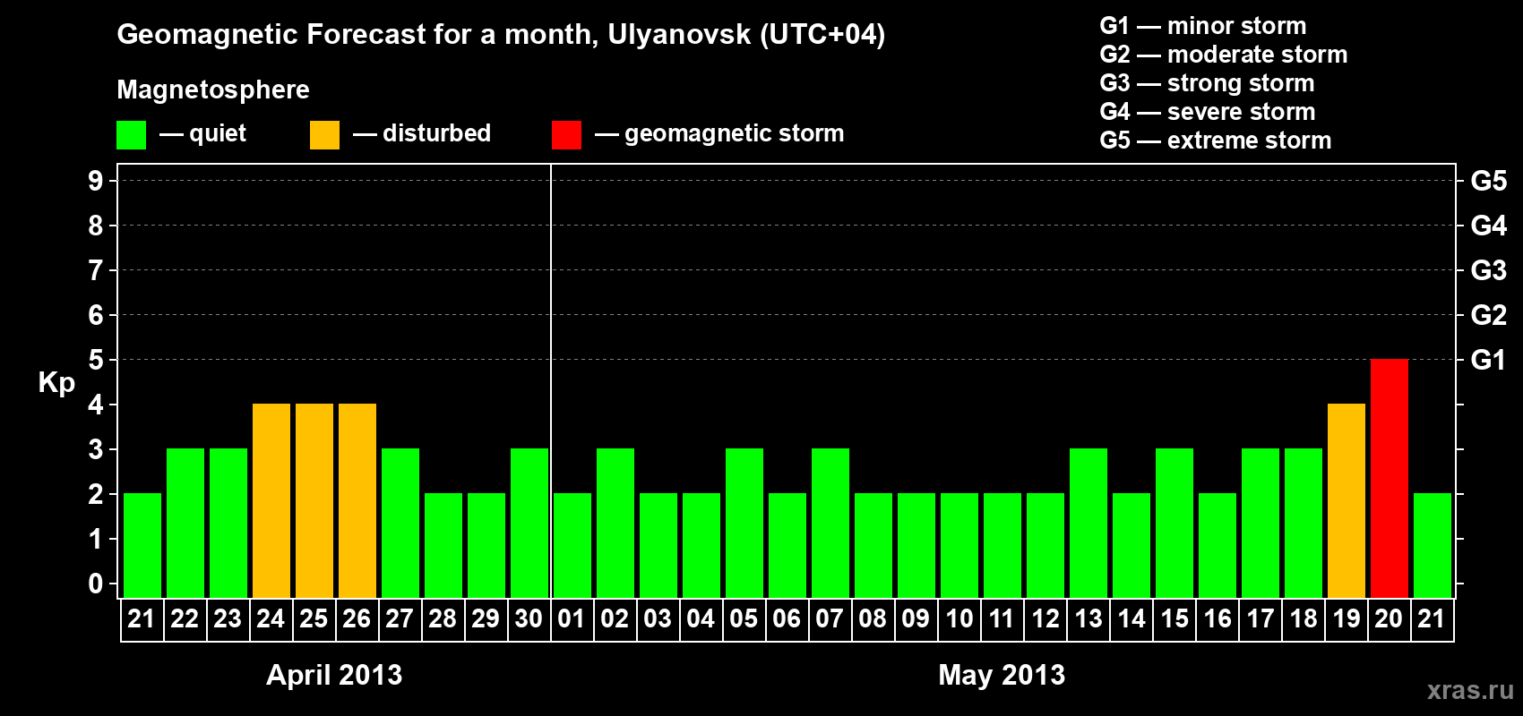This screenshot has width=1523, height=716.
Task: Click the date label 07 on the axis
Action: pos(830,619)
